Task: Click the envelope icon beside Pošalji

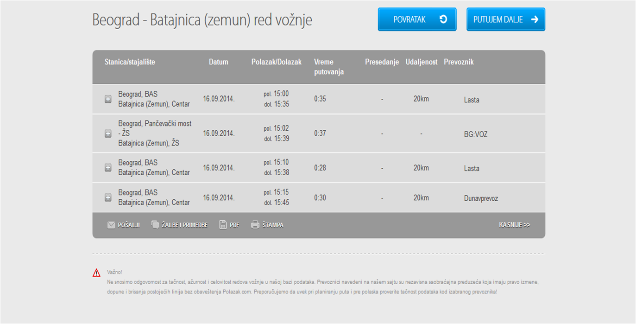Action: point(111,225)
